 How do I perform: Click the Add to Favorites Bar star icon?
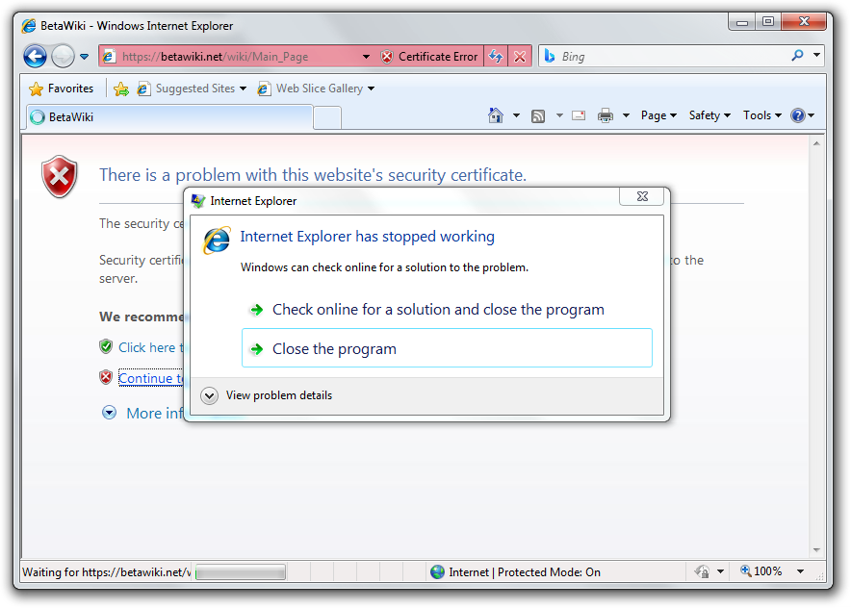121,89
